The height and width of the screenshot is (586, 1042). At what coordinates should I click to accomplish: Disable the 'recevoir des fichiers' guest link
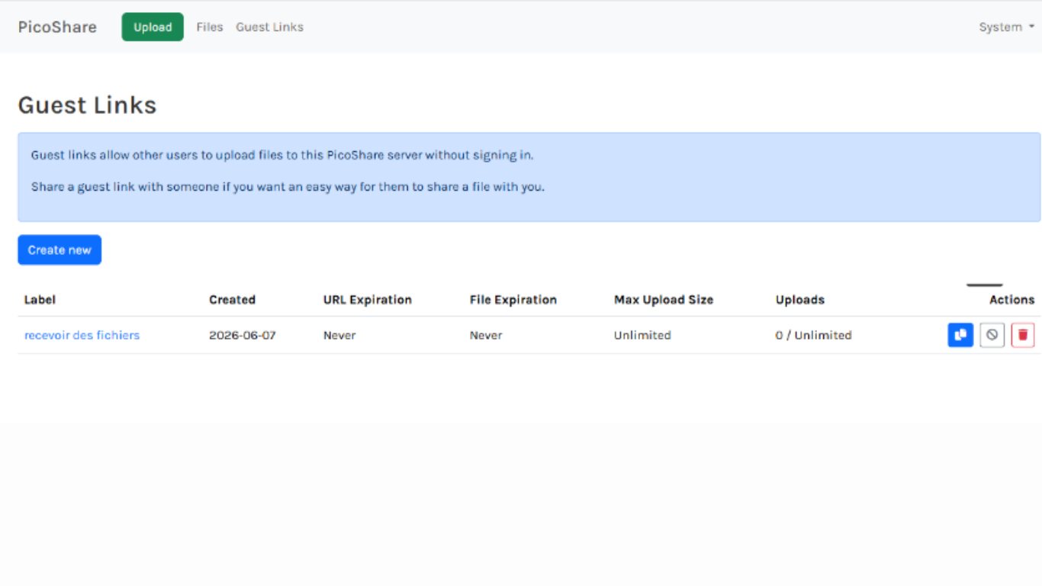(992, 335)
